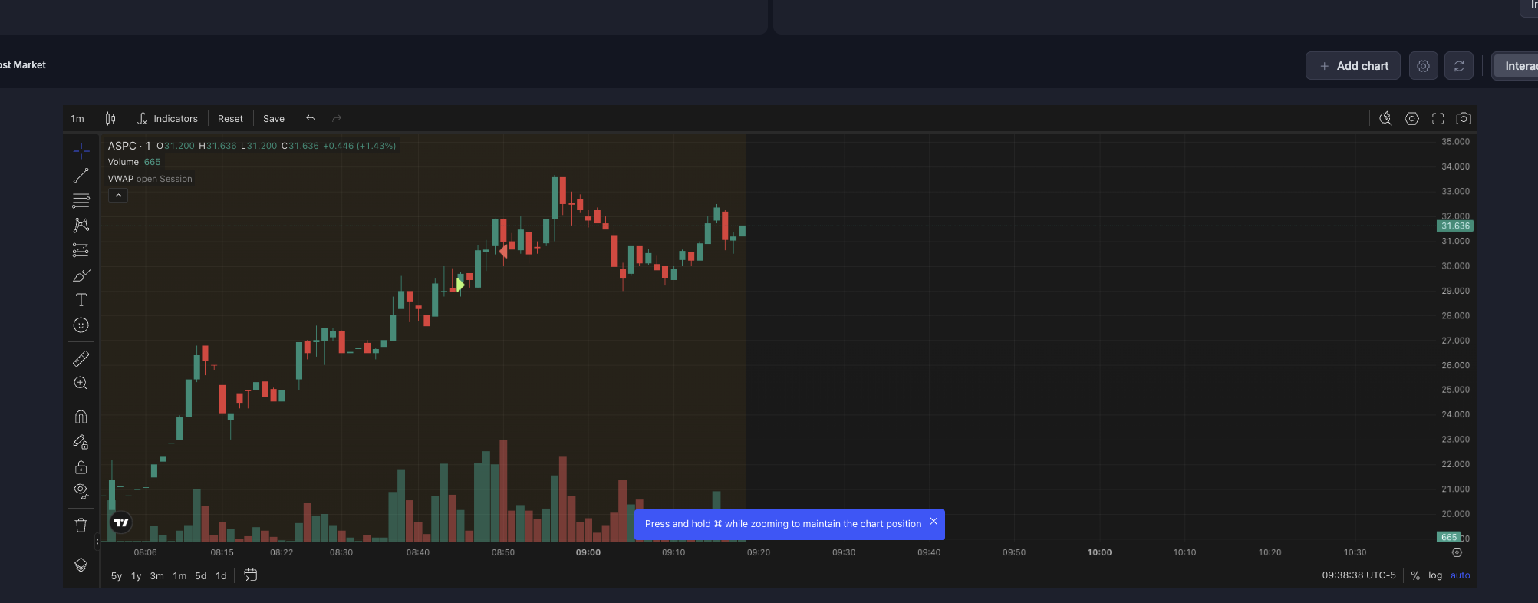Screen dimensions: 1538x603
Task: Select the brush drawing tool
Action: point(81,275)
